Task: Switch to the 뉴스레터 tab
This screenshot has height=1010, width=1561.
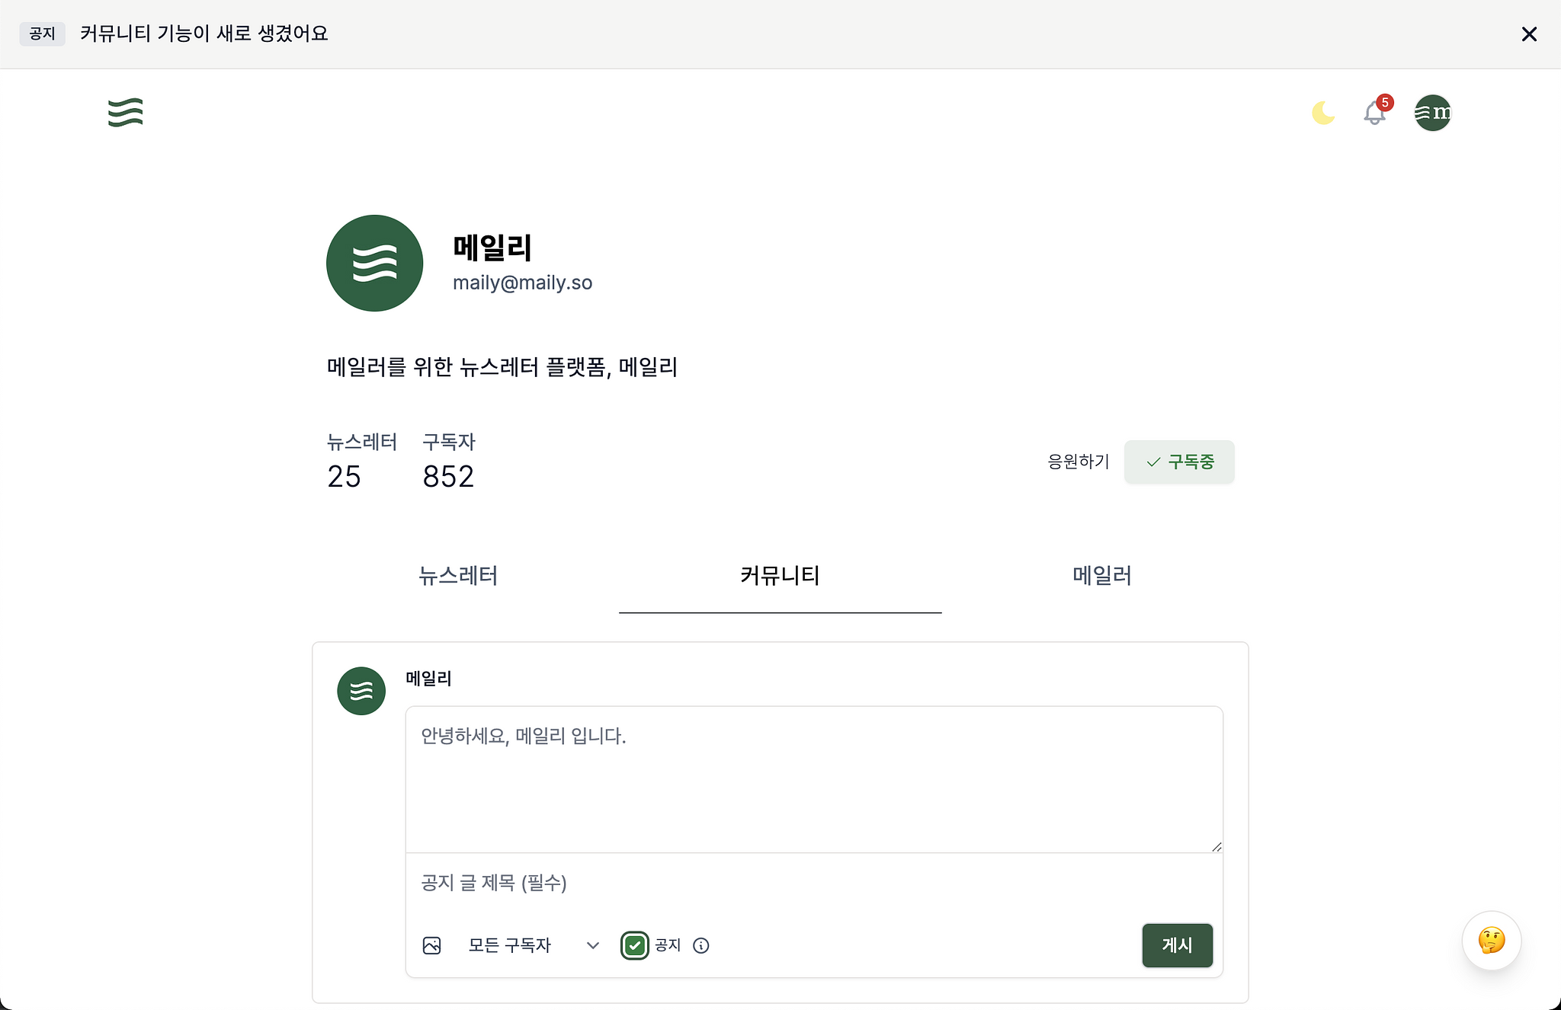Action: coord(459,577)
